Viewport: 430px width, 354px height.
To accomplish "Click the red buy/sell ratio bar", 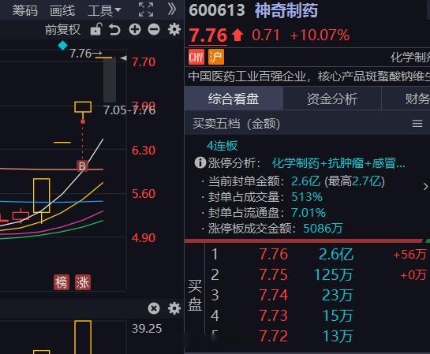I will (x=305, y=240).
